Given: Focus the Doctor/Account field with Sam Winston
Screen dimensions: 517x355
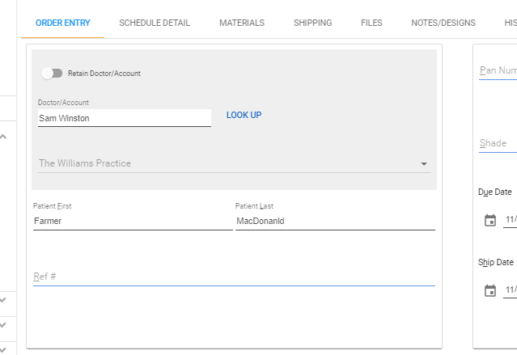Looking at the screenshot, I should click(x=124, y=118).
